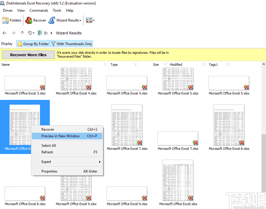Click the thumbnail view mode icon
This screenshot has height=209, width=266.
click(89, 20)
